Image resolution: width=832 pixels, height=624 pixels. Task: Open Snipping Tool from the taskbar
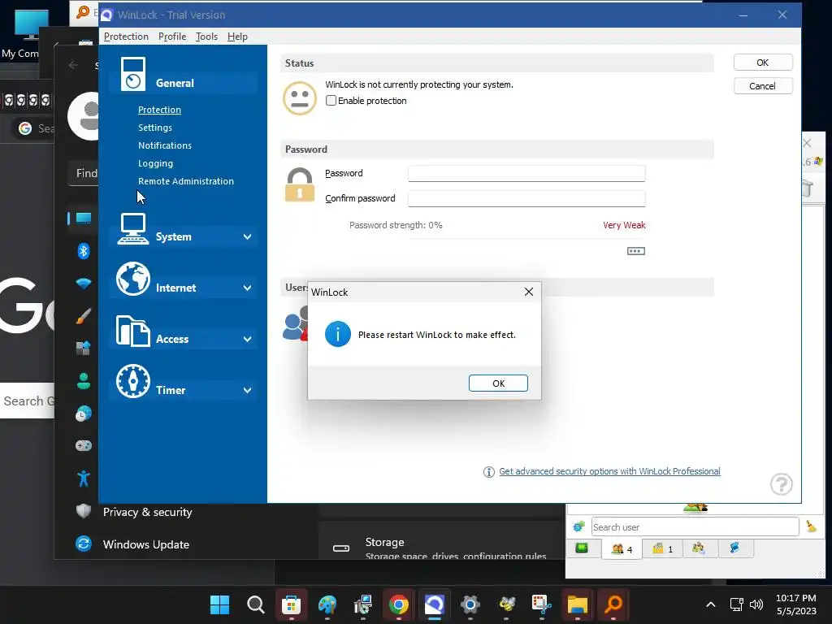[x=542, y=604]
